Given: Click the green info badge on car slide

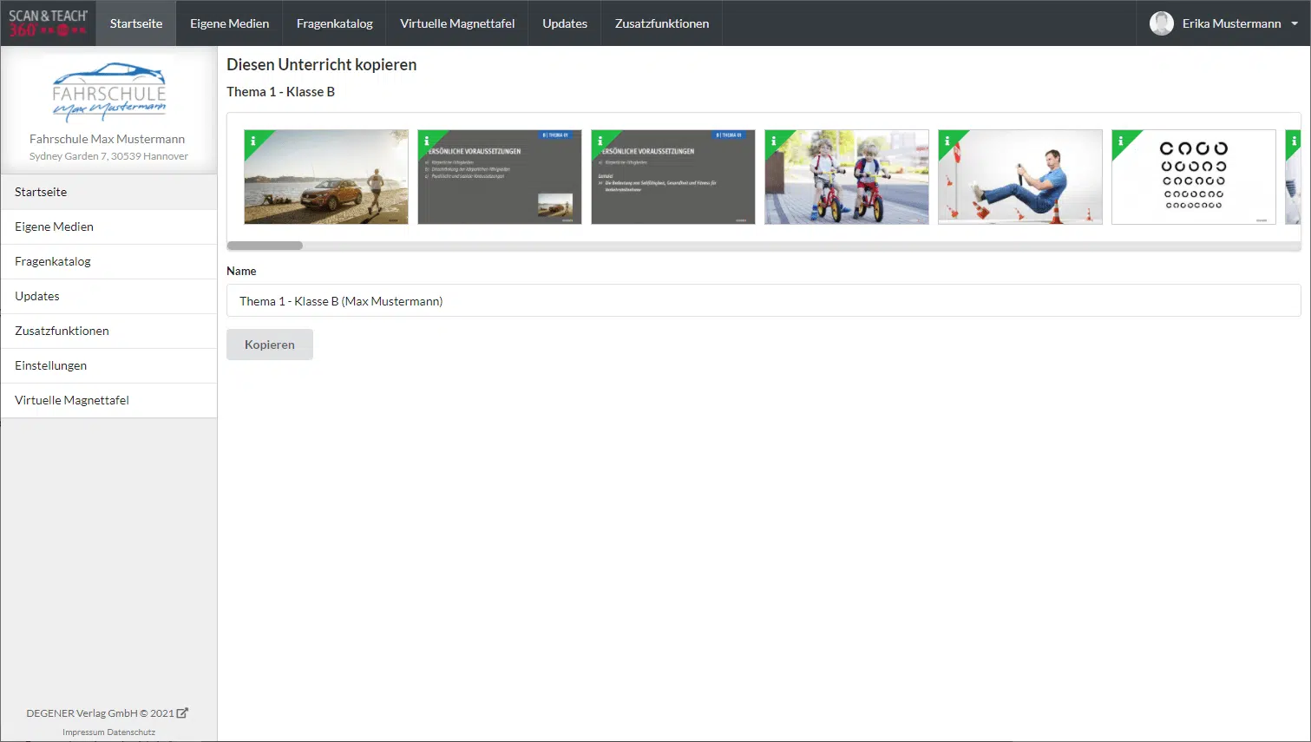Looking at the screenshot, I should [x=253, y=141].
